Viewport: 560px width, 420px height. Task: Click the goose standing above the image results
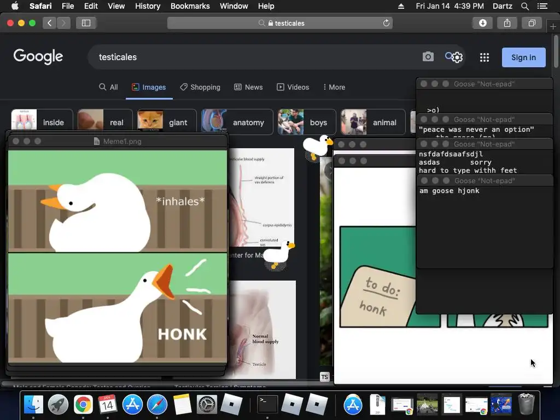(x=317, y=148)
